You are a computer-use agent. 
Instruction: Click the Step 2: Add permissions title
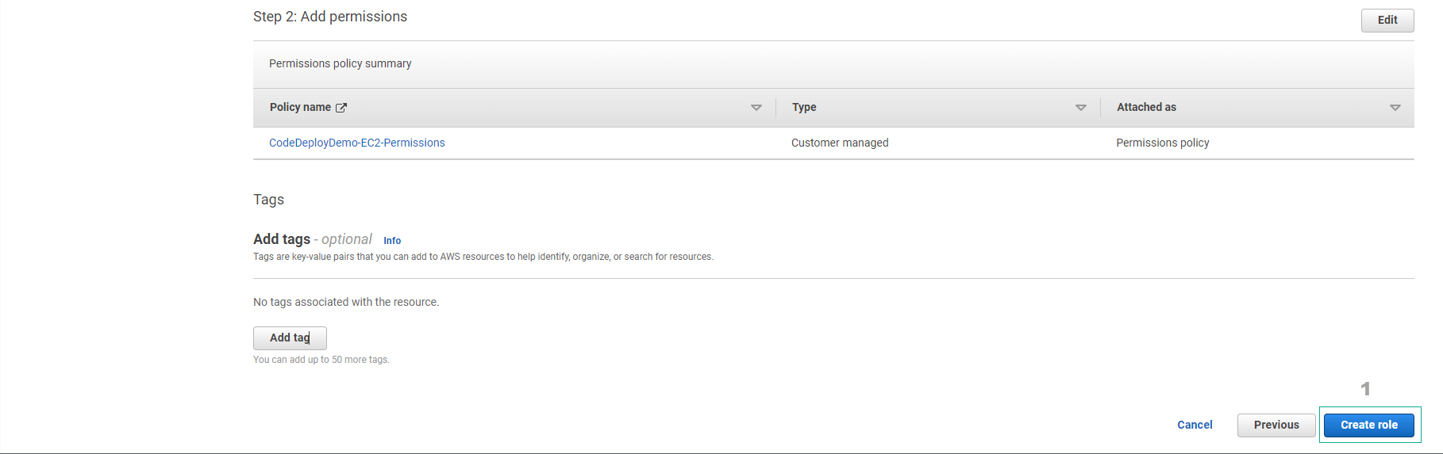click(330, 17)
